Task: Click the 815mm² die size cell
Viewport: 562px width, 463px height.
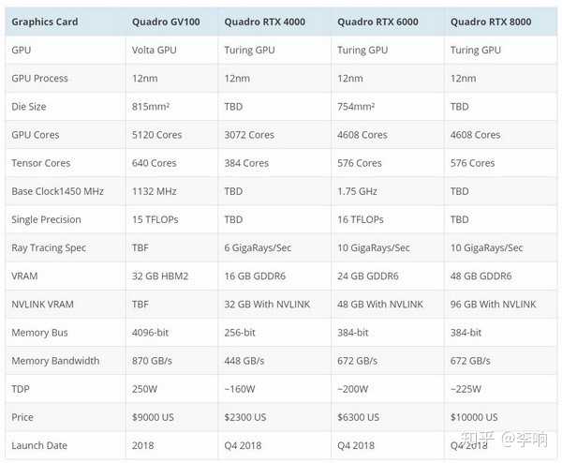Action: point(155,107)
